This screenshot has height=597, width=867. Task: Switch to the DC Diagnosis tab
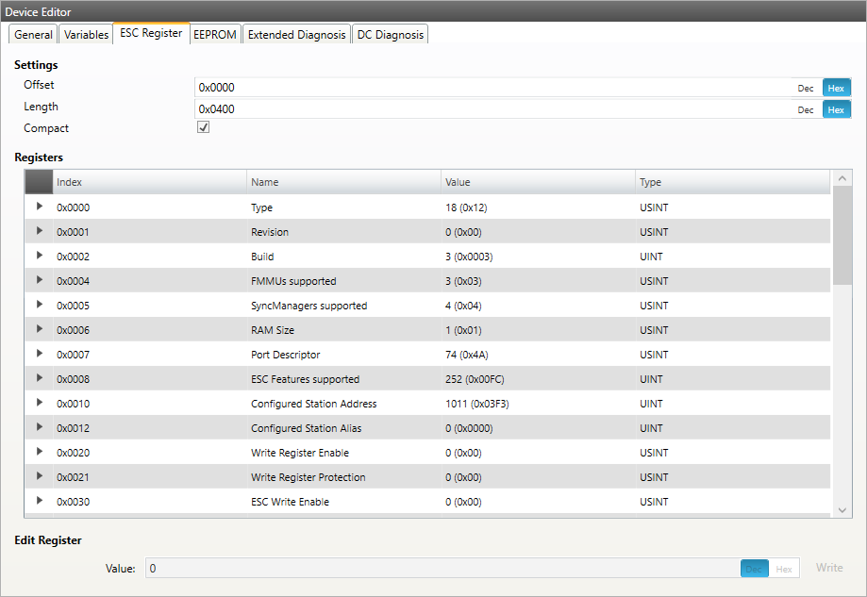click(391, 34)
